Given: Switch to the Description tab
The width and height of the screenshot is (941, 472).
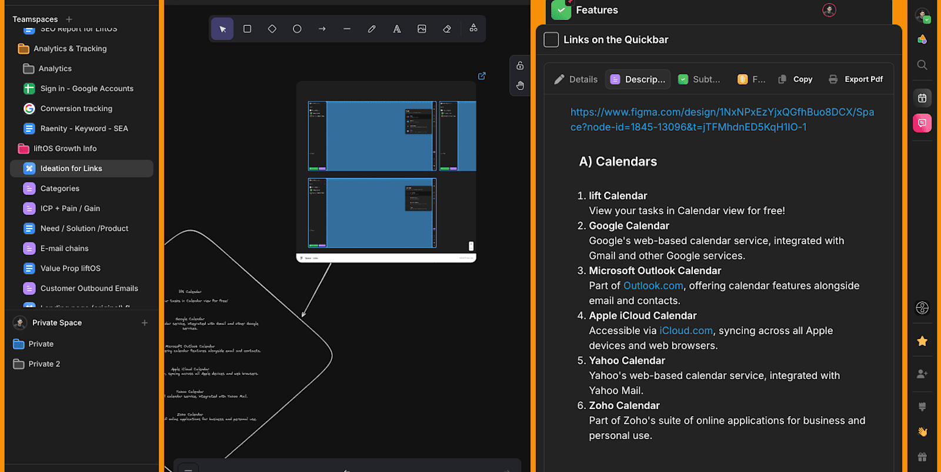Looking at the screenshot, I should coord(638,79).
